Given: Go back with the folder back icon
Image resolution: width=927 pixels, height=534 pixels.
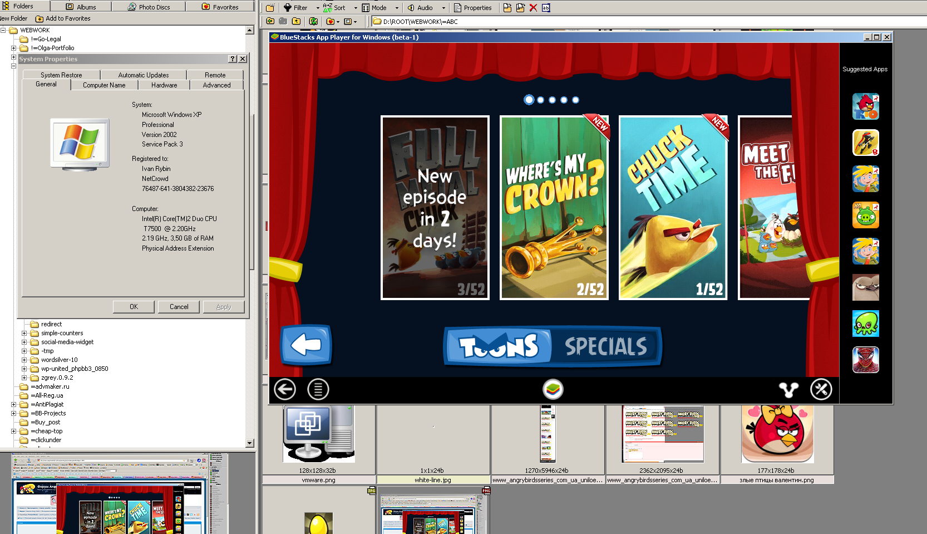Looking at the screenshot, I should (x=270, y=21).
